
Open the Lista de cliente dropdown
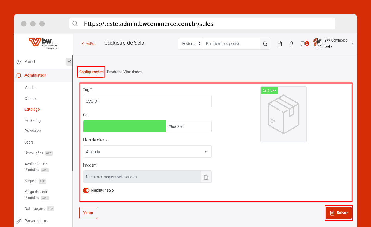147,152
